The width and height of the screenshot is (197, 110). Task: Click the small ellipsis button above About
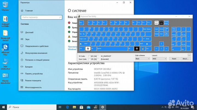pos(189,55)
